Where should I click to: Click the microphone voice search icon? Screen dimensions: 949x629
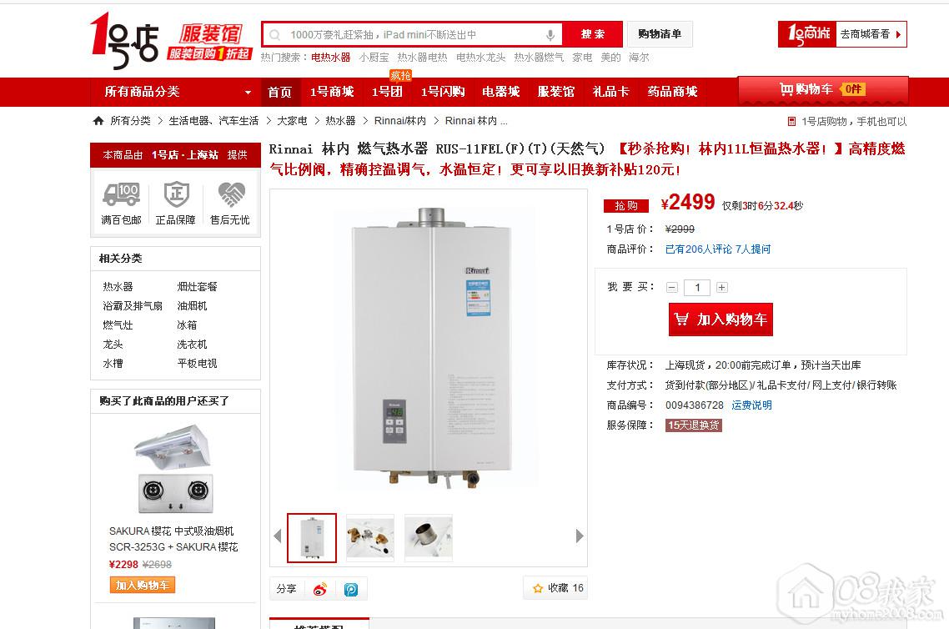point(550,35)
